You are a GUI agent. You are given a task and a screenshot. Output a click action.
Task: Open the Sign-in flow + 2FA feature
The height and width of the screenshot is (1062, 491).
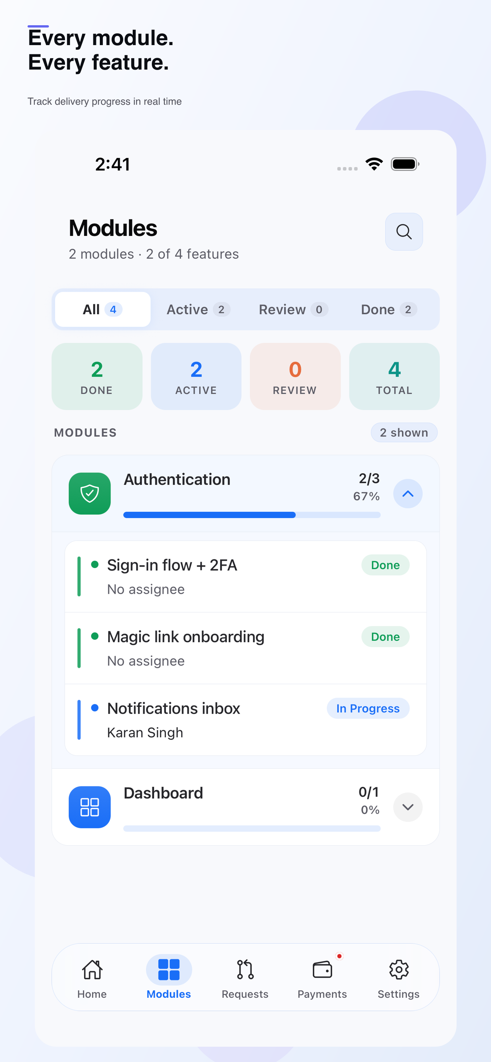pyautogui.click(x=246, y=576)
